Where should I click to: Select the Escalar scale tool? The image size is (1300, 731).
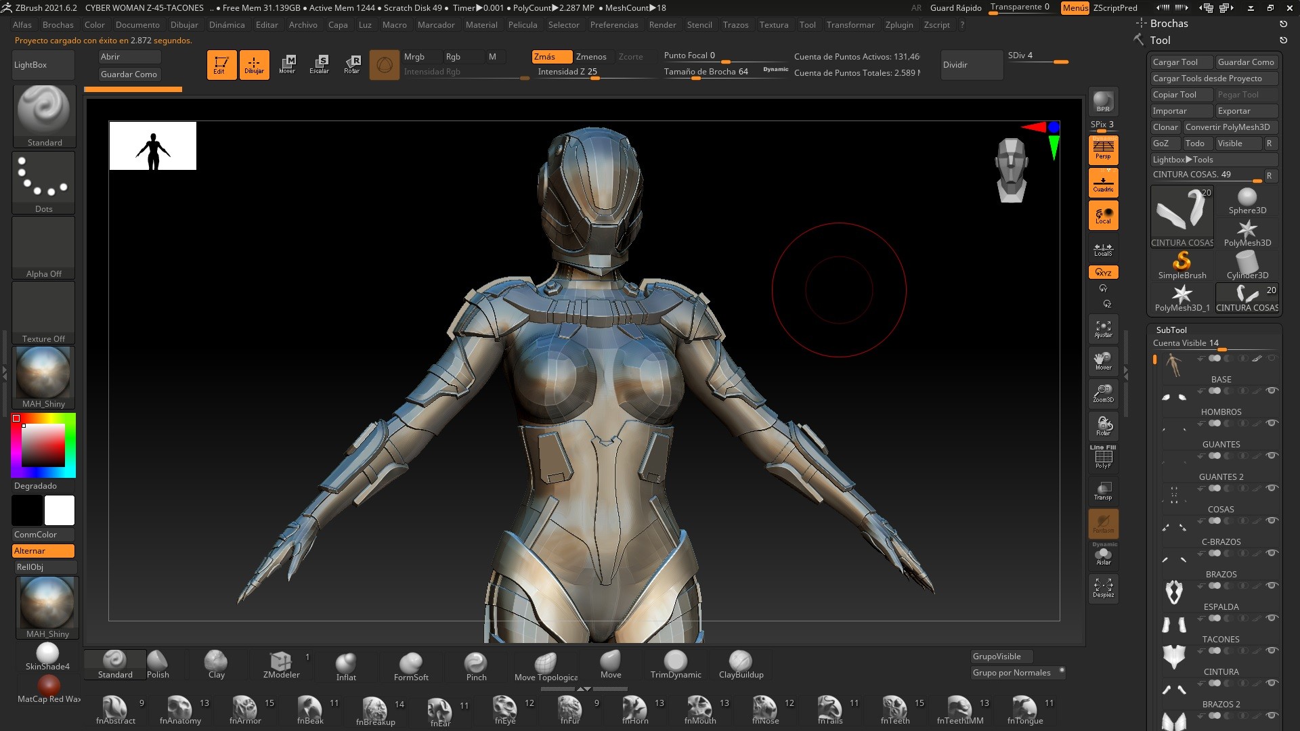(320, 65)
